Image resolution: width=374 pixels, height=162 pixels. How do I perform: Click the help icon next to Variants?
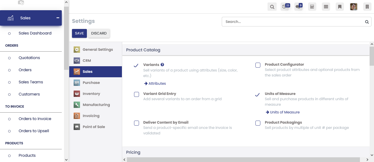(162, 65)
